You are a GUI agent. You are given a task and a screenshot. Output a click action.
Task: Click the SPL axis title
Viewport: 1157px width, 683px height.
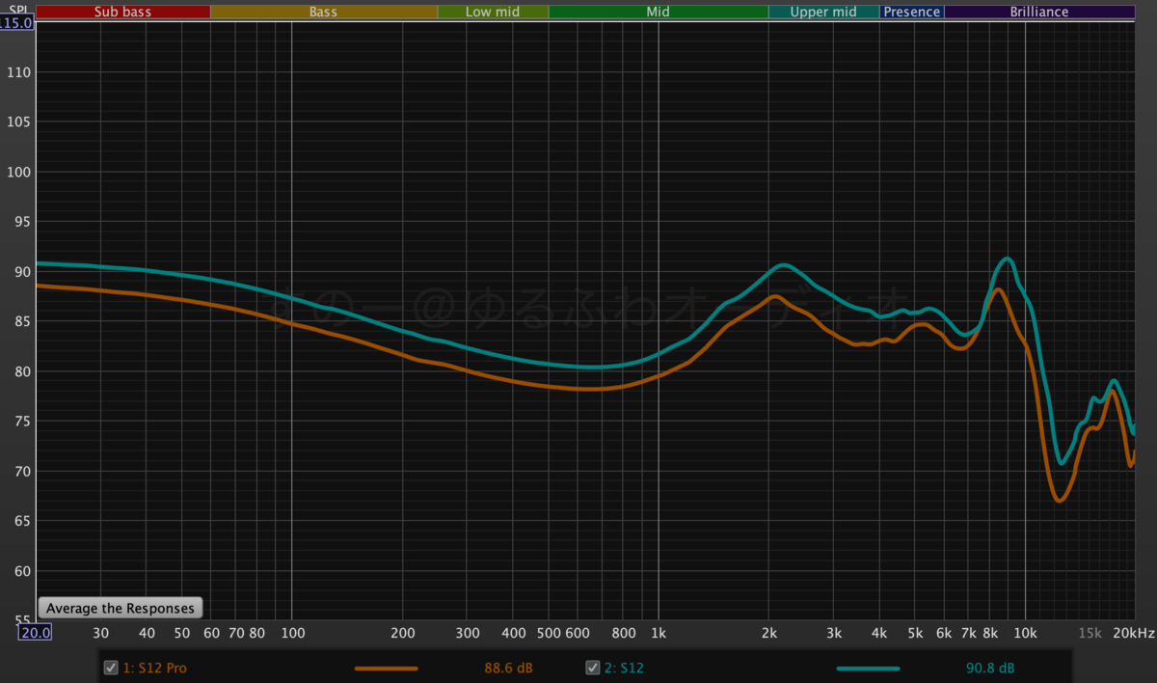tap(16, 9)
